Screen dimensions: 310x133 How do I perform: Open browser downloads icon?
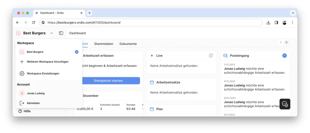click(x=268, y=23)
